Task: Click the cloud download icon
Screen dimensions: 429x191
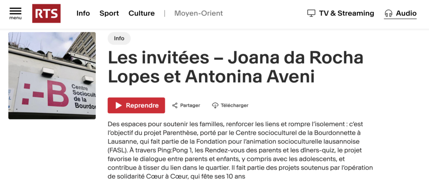Action: coord(215,105)
